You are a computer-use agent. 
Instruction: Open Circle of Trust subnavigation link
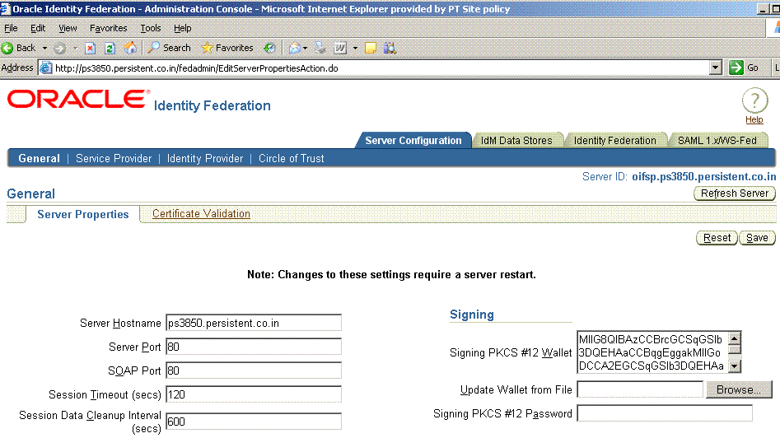[x=291, y=159]
